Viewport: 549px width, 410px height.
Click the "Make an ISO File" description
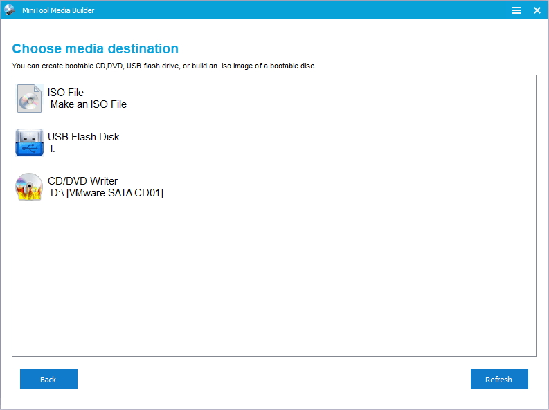pos(89,104)
